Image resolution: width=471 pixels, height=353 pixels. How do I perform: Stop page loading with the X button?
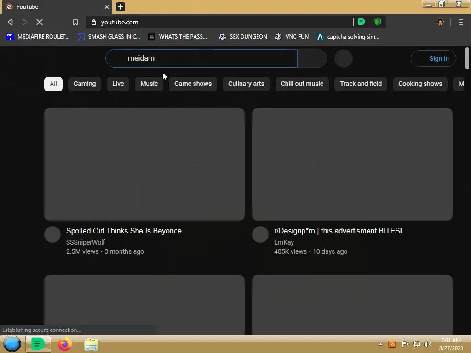tap(40, 22)
